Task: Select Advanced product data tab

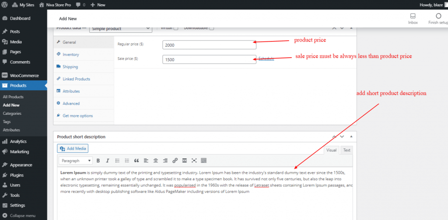Action: [84, 103]
